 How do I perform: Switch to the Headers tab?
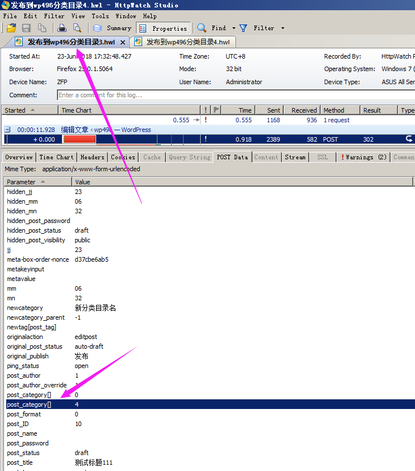tap(92, 157)
